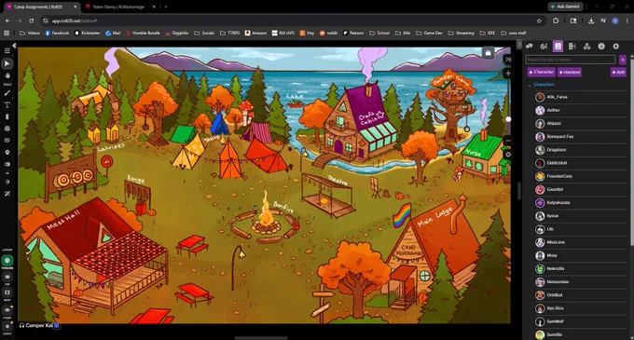Activate the Fog reveal tool
The width and height of the screenshot is (634, 340).
tap(7, 164)
